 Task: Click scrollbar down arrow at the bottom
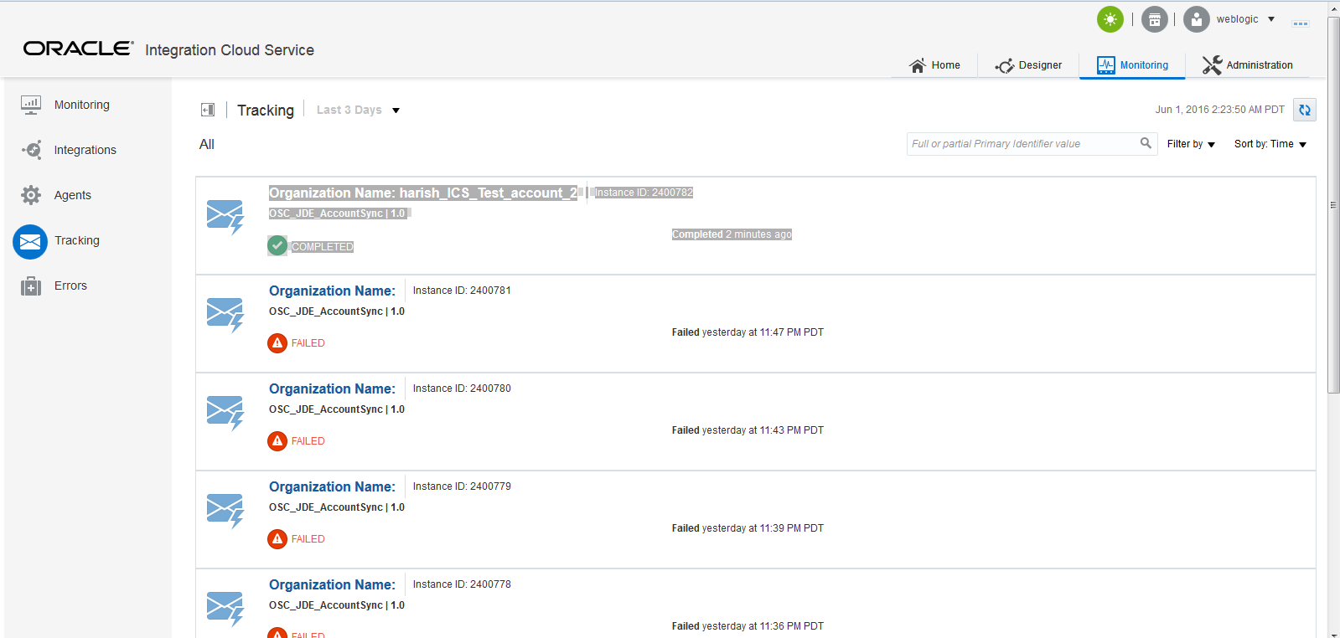(1333, 634)
